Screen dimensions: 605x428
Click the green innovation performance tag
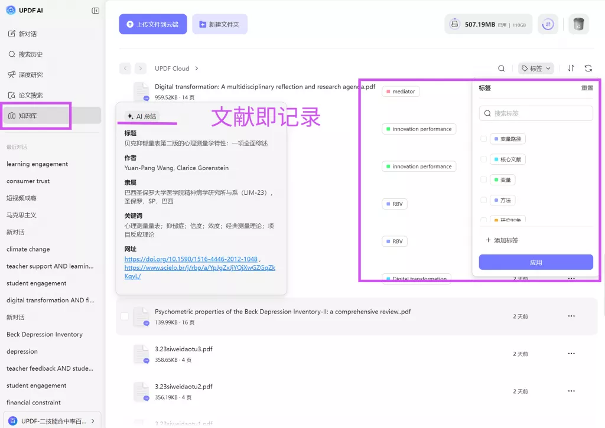[x=419, y=129]
